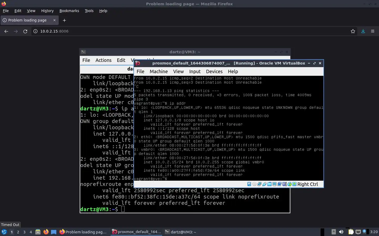Switch to 'Problem loading pag…' taskbar window button
The width and height of the screenshot is (379, 236).
84,232
